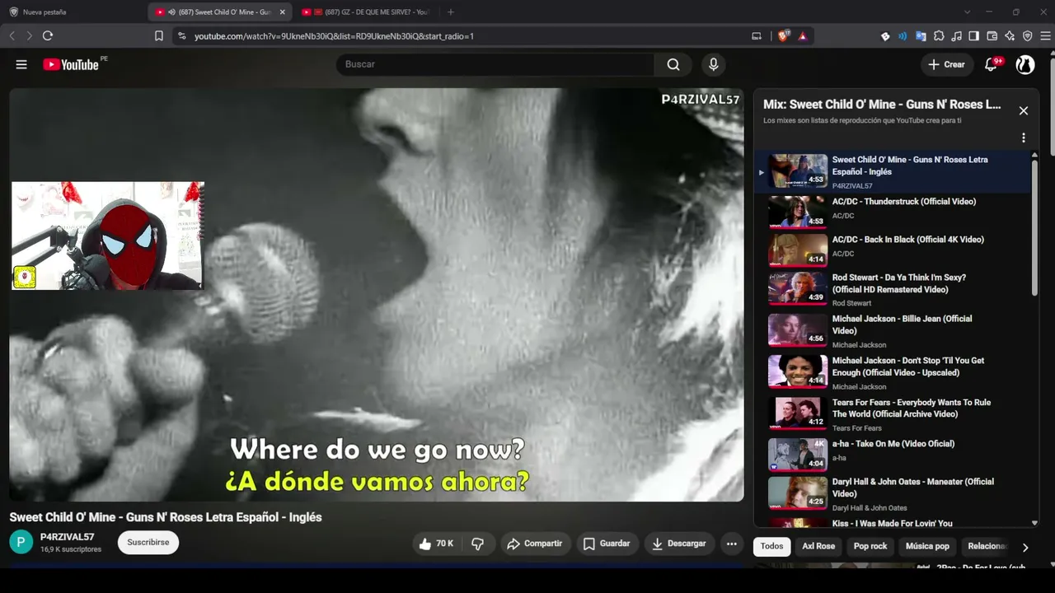The image size is (1055, 593).
Task: Click the browser address bar URL
Action: 334,36
